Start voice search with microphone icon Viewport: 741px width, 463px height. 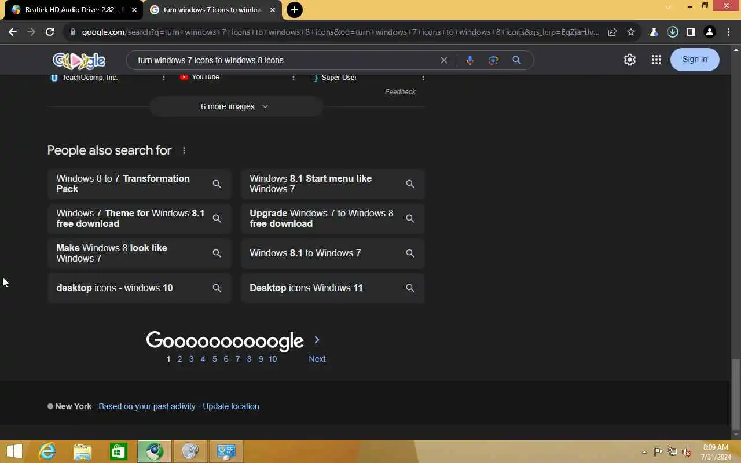click(470, 60)
